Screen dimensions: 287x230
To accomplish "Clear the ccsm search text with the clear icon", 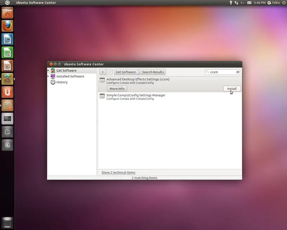I will [x=237, y=72].
